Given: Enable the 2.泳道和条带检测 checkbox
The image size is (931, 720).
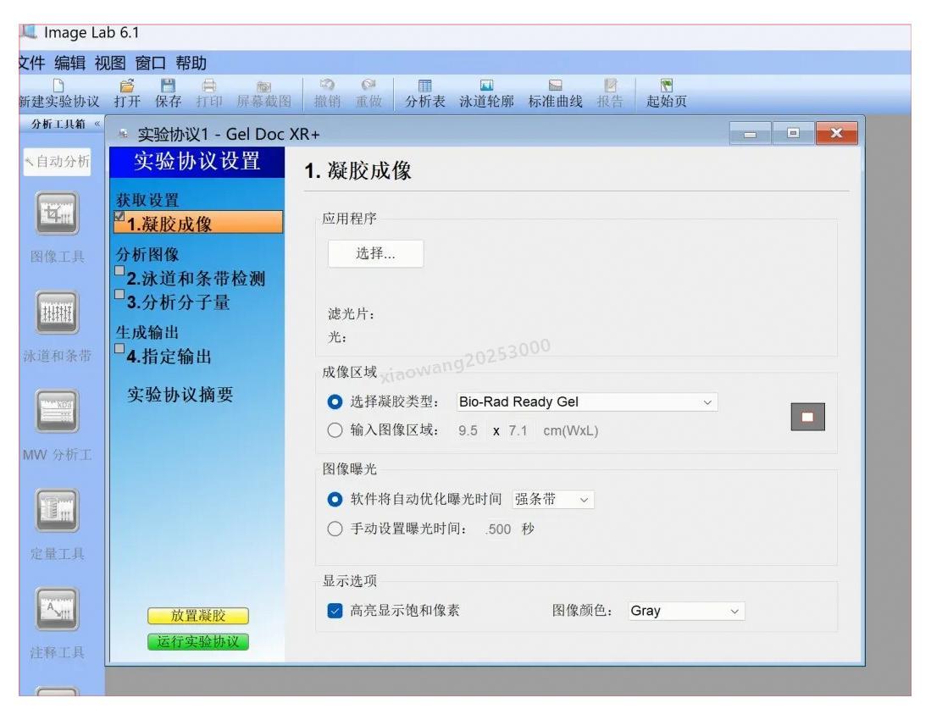Looking at the screenshot, I should click(x=119, y=271).
